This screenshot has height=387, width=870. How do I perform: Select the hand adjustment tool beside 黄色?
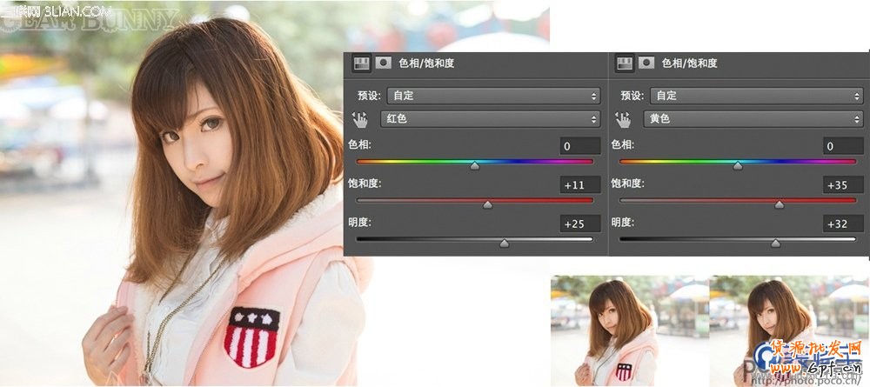625,119
